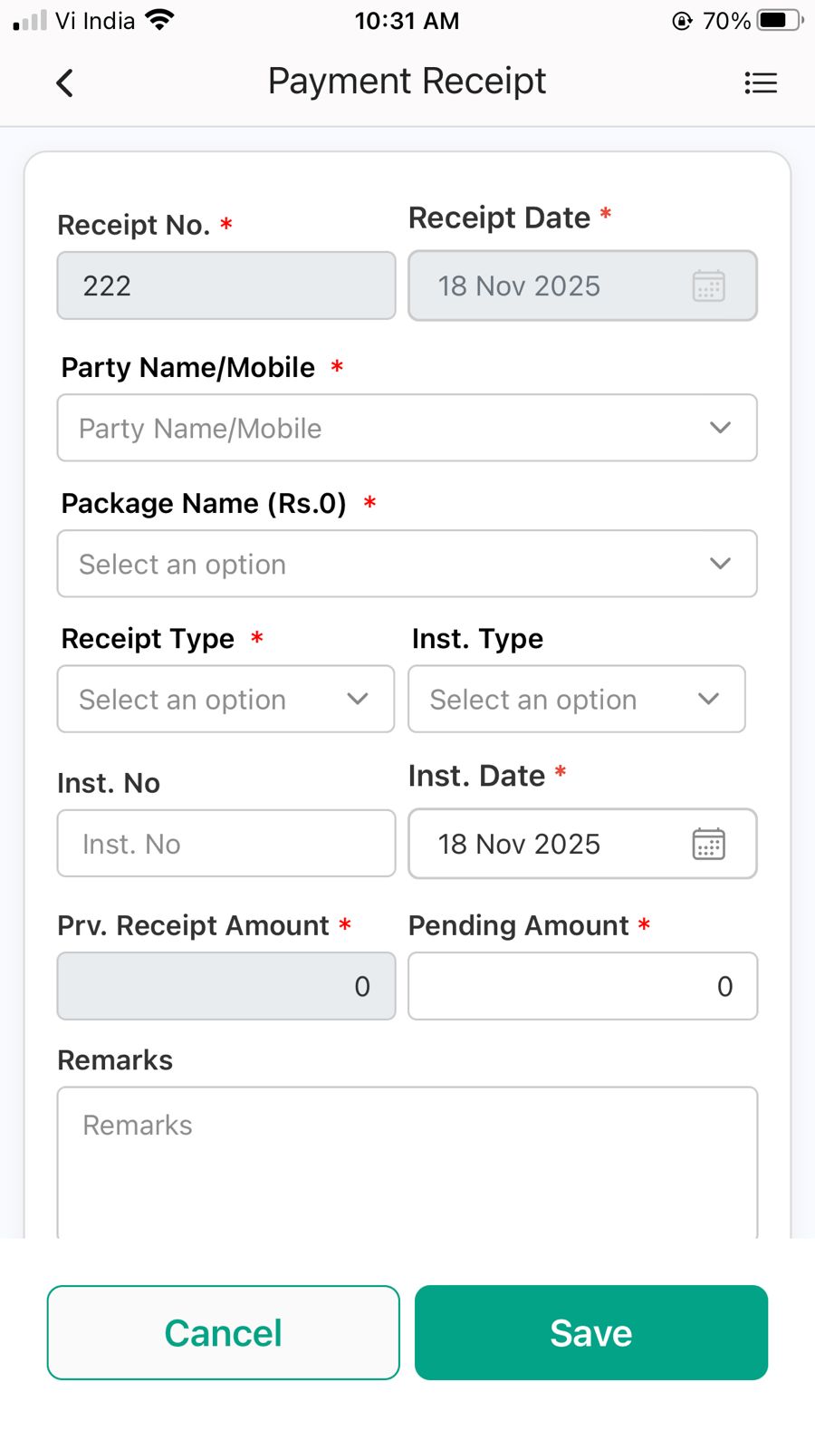Tap the Receipt No. field showing 222

[x=225, y=285]
